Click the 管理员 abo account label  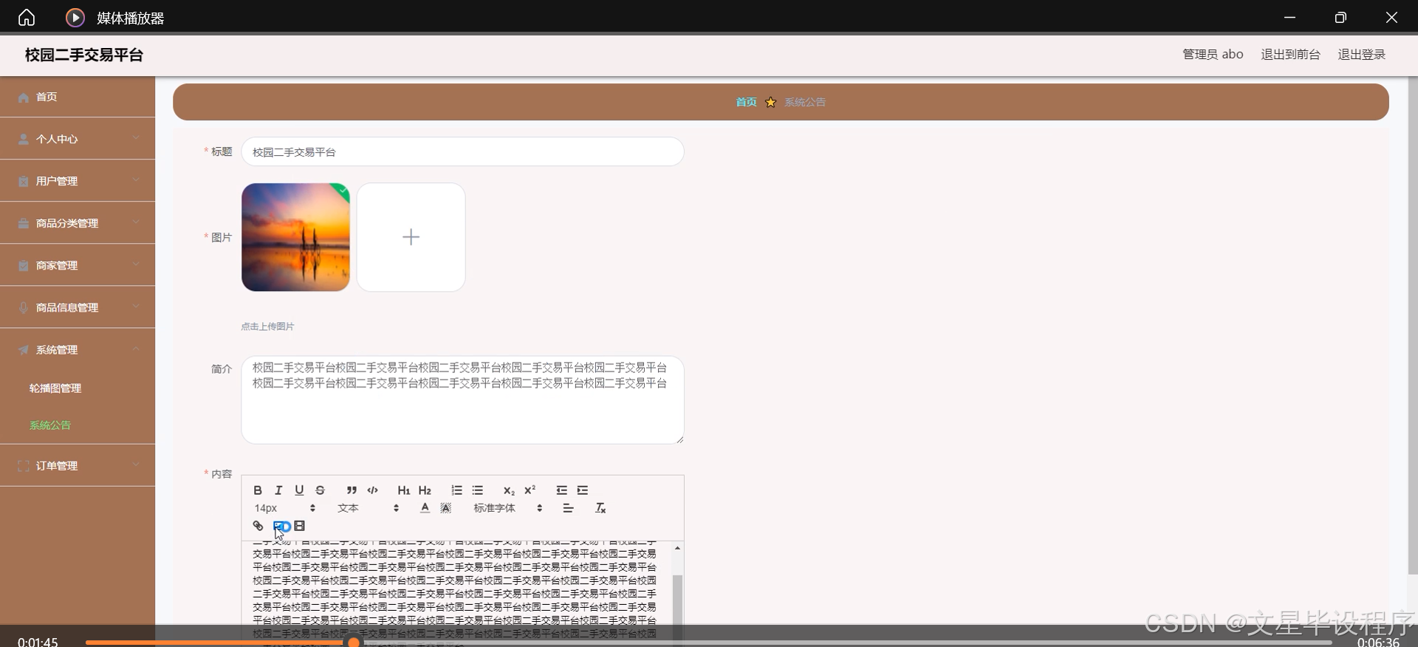pyautogui.click(x=1213, y=55)
